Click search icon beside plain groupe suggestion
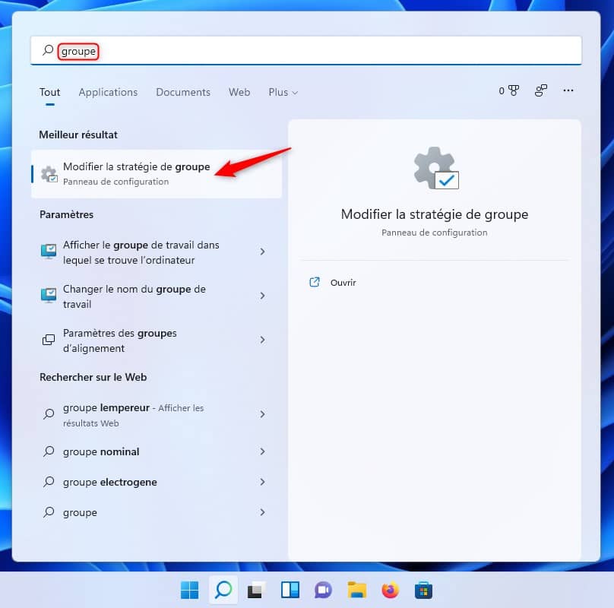The height and width of the screenshot is (608, 614). click(x=49, y=512)
